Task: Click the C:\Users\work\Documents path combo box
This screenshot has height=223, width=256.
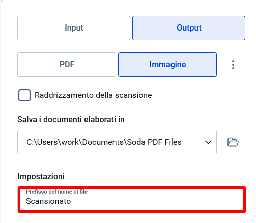Action: (117, 142)
